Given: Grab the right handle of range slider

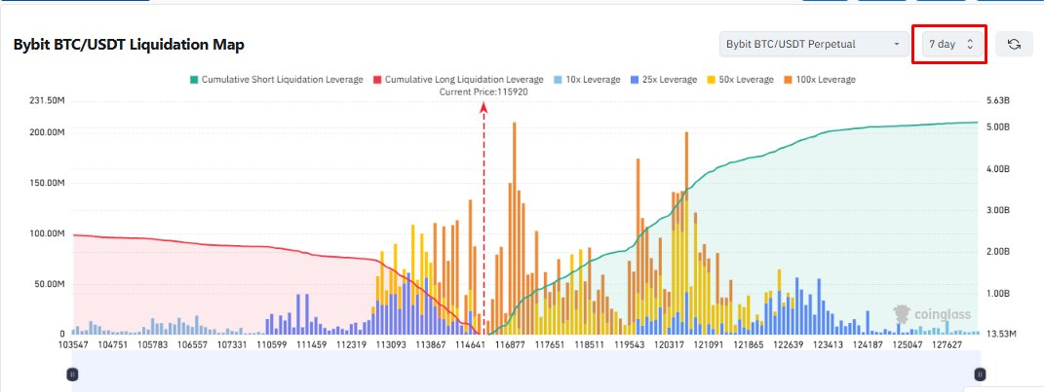Looking at the screenshot, I should pos(980,374).
